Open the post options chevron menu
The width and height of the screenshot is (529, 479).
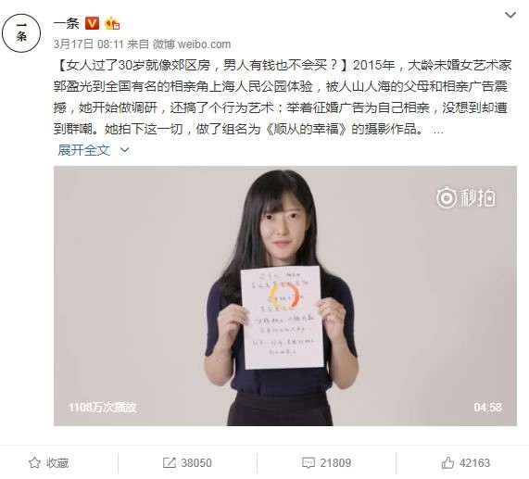[510, 15]
